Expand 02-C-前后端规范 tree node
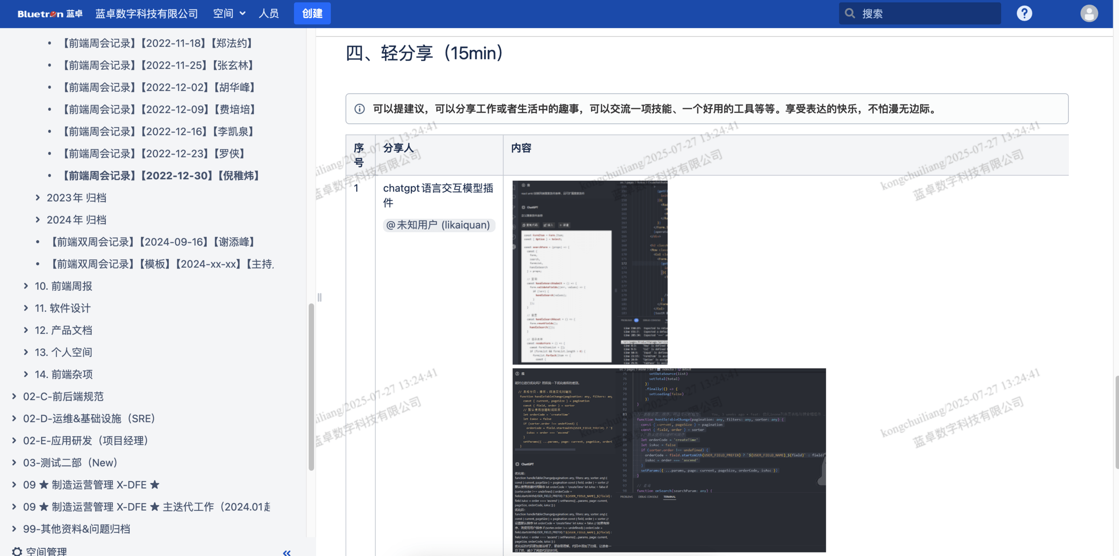The height and width of the screenshot is (556, 1119). coord(14,396)
